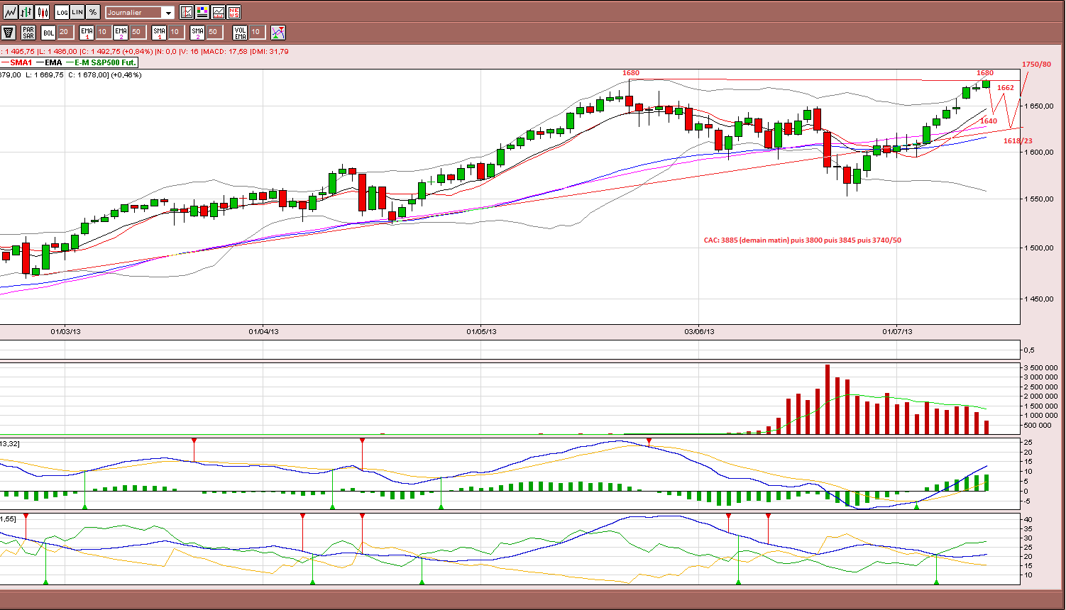This screenshot has width=1066, height=610.
Task: Click the 1 450,00 price axis label
Action: coord(1040,299)
